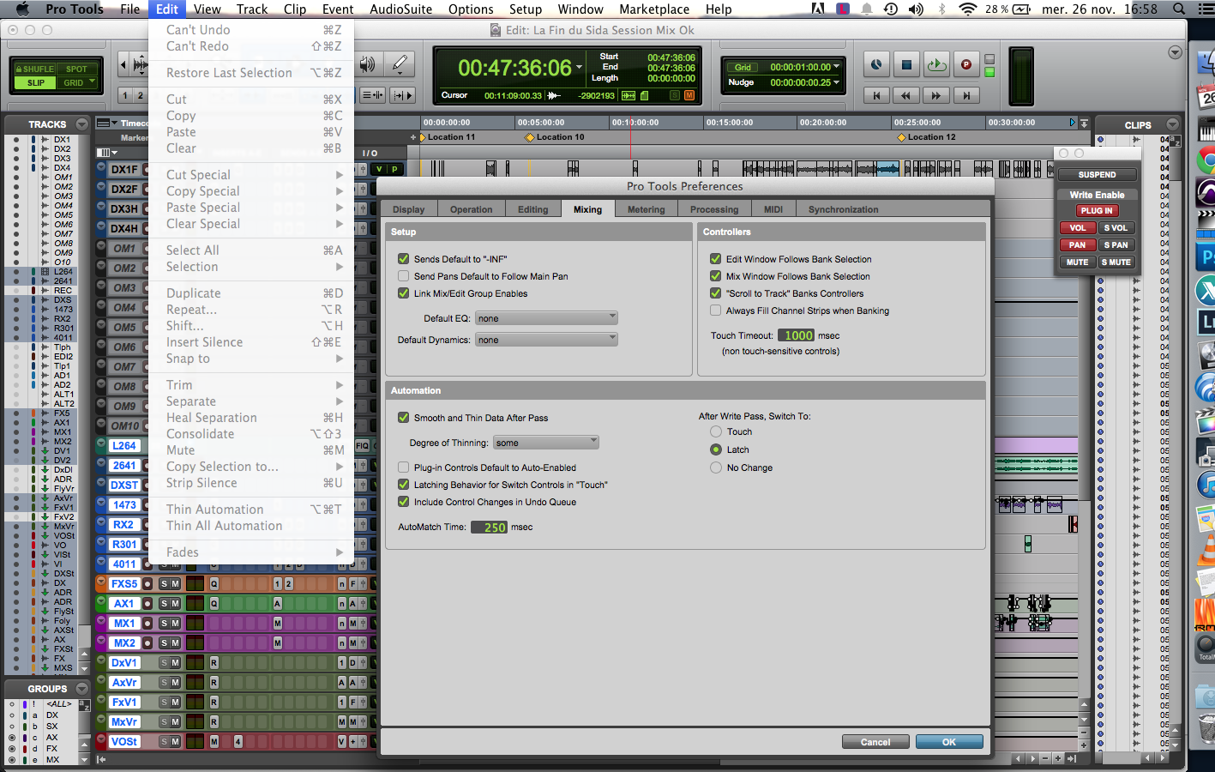Expand the Default Dynamics dropdown
1215x772 pixels.
point(546,340)
